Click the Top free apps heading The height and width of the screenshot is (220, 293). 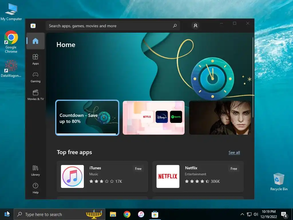74,152
